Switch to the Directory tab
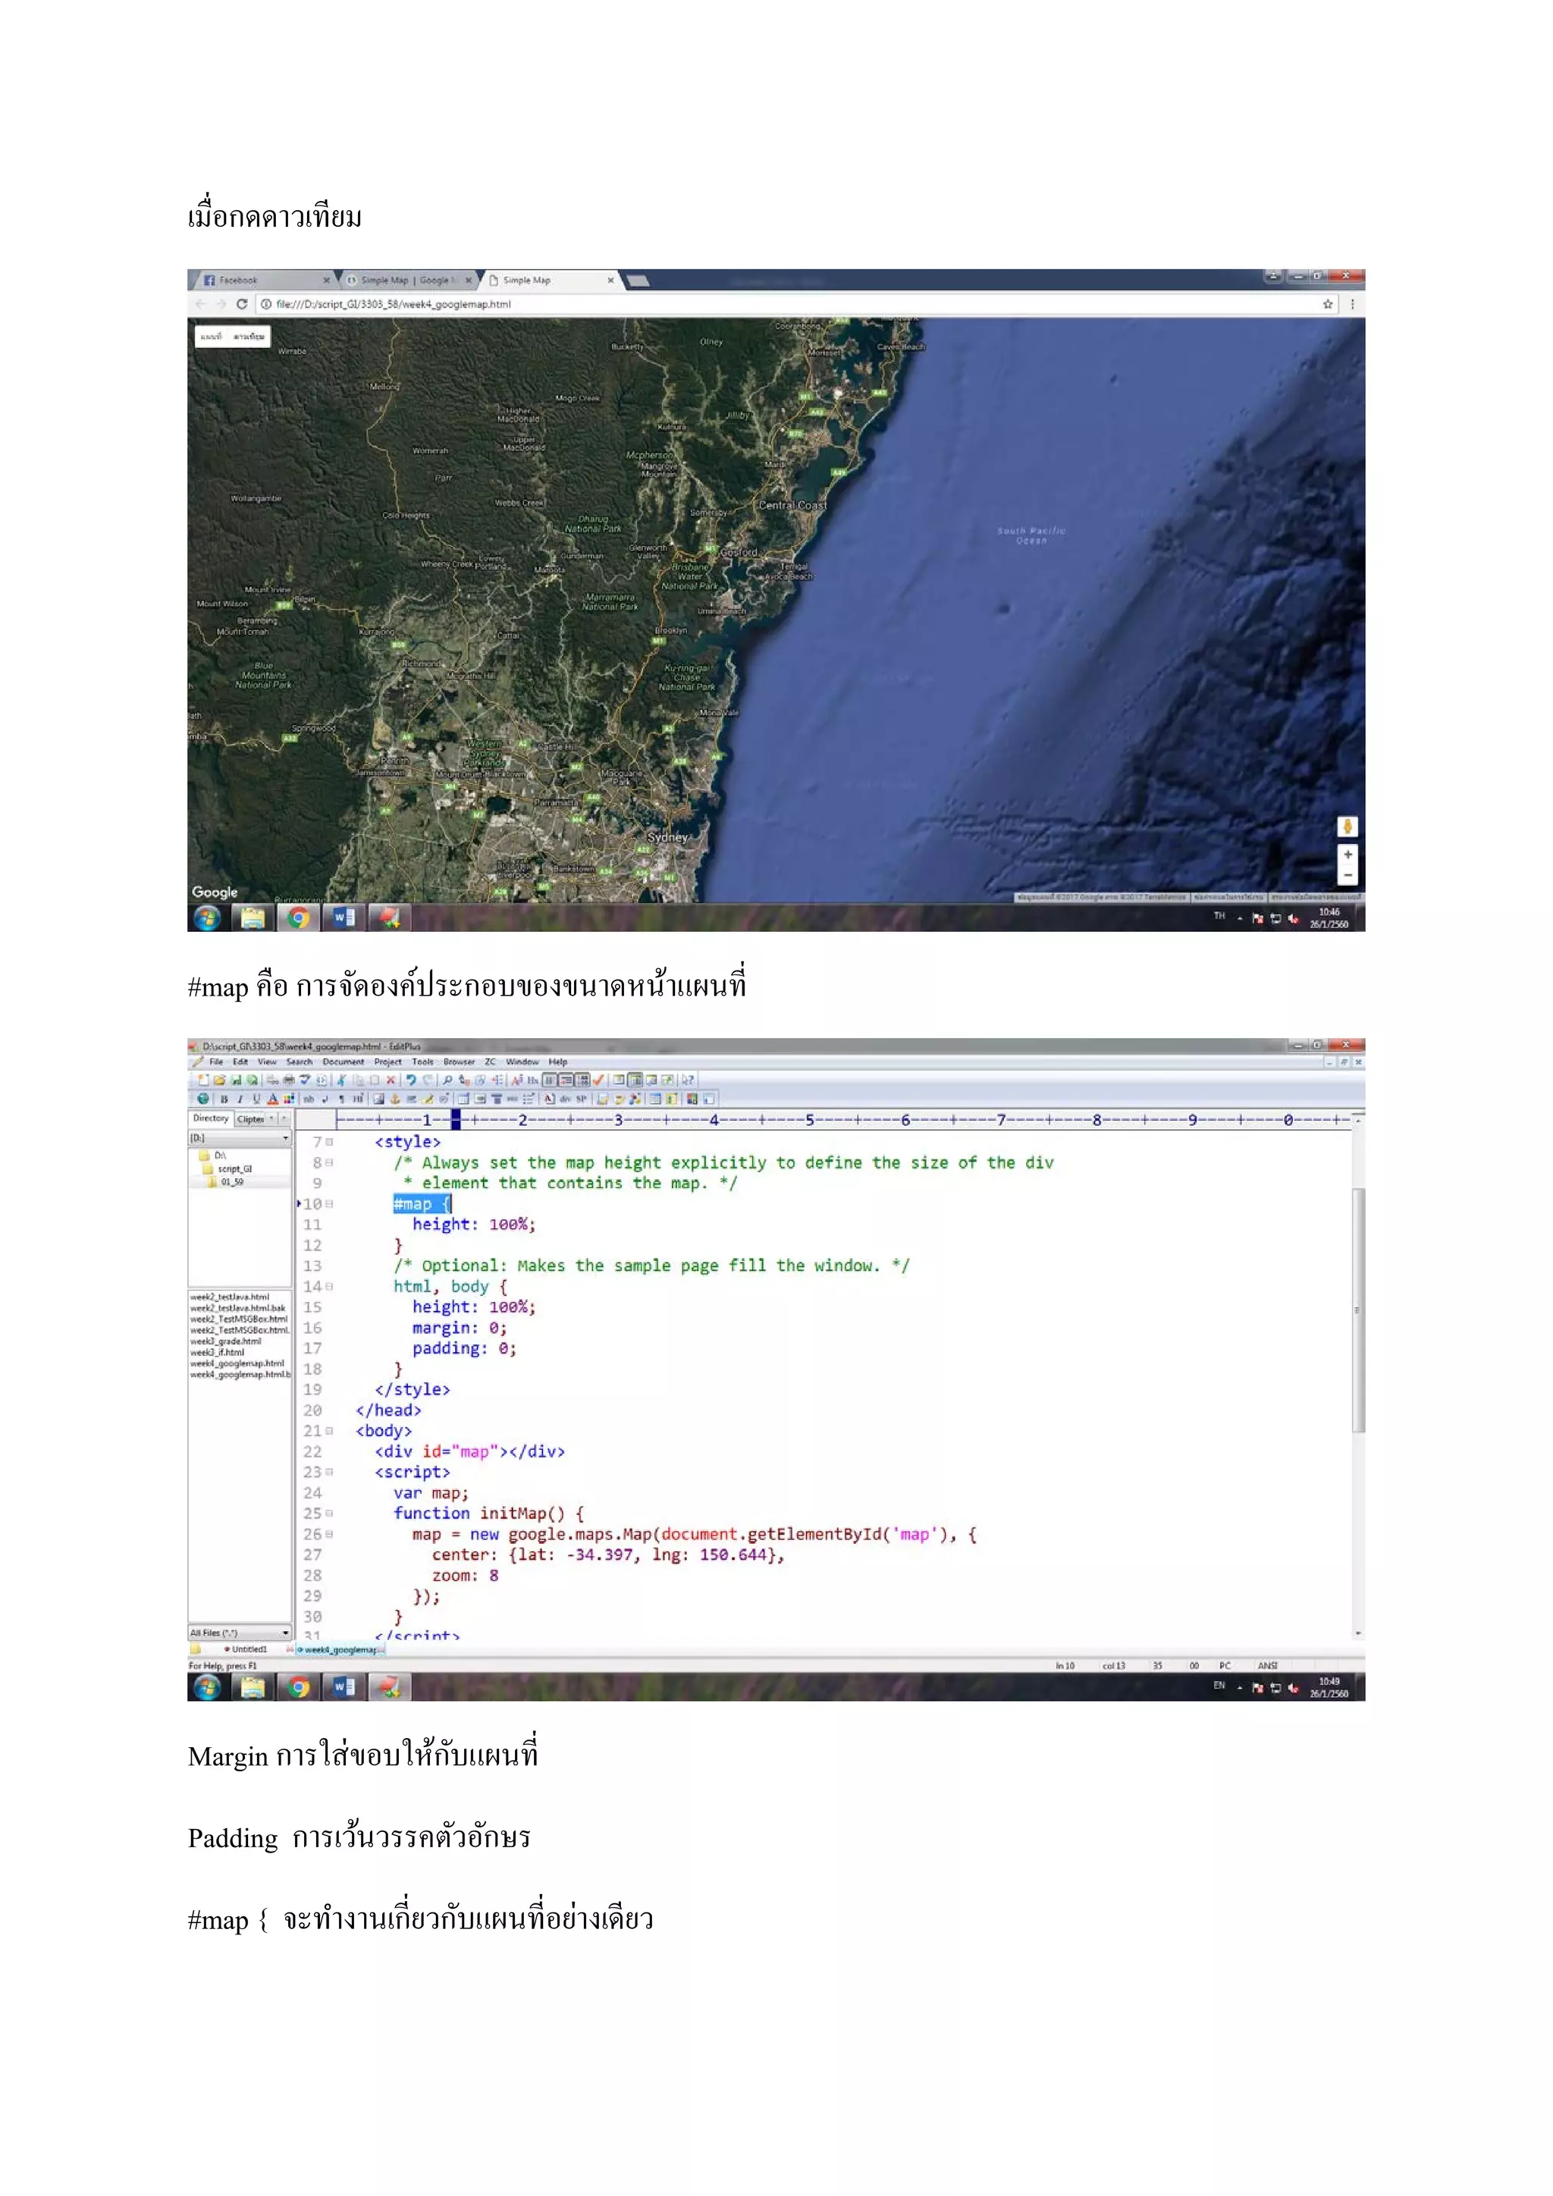This screenshot has height=2196, width=1553. [x=210, y=1118]
